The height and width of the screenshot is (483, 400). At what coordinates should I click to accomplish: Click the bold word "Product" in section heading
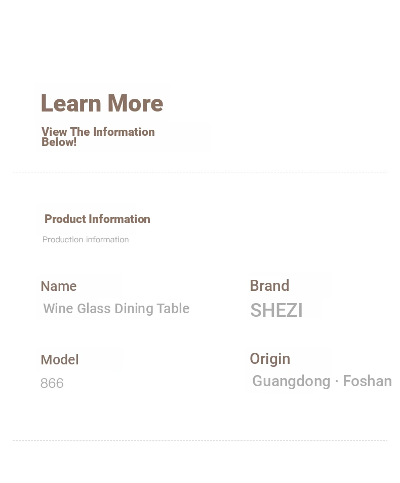tap(65, 219)
